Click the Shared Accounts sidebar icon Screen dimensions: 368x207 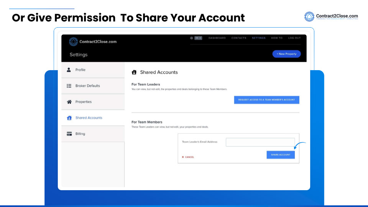coord(69,118)
